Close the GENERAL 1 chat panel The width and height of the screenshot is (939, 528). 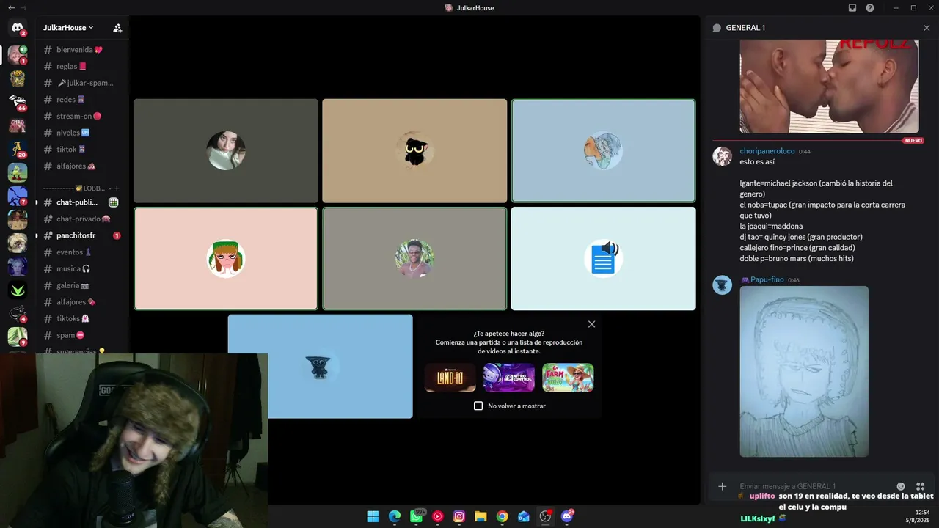(x=927, y=28)
